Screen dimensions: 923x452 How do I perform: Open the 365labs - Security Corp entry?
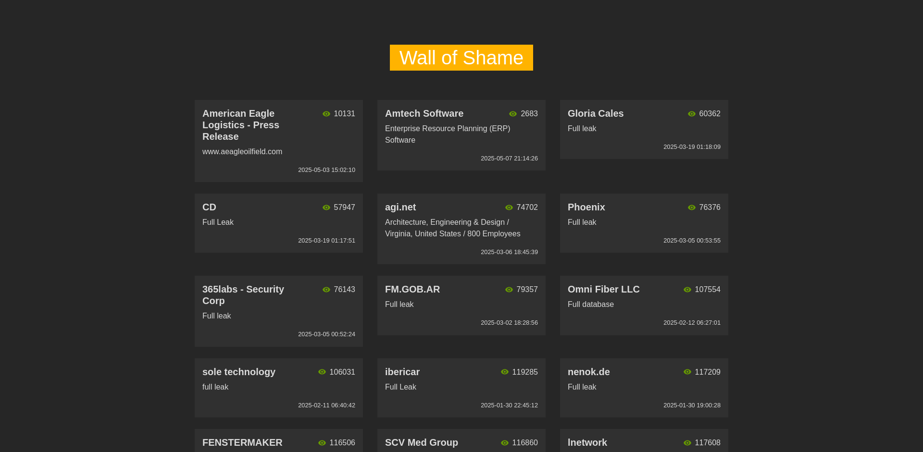click(243, 295)
